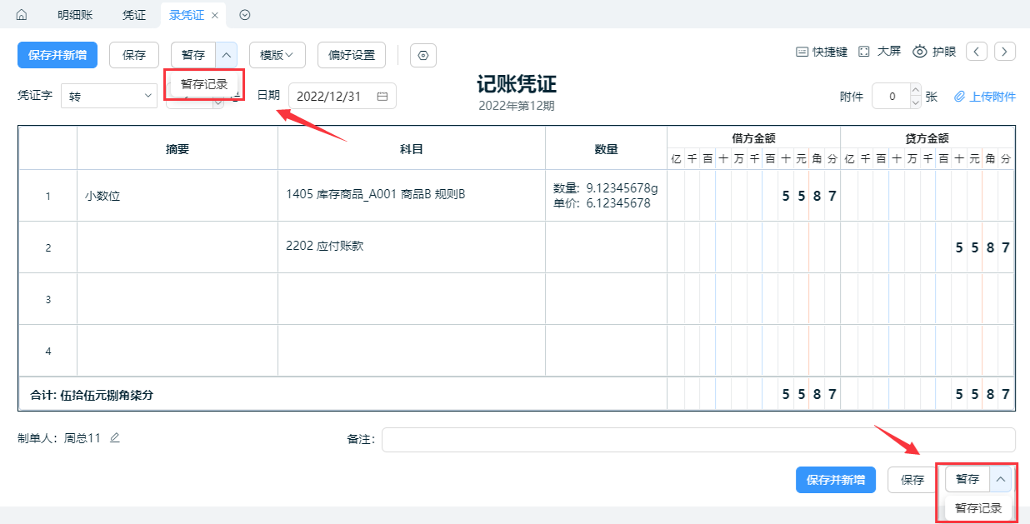
Task: Switch to the 凭证 tab
Action: (133, 15)
